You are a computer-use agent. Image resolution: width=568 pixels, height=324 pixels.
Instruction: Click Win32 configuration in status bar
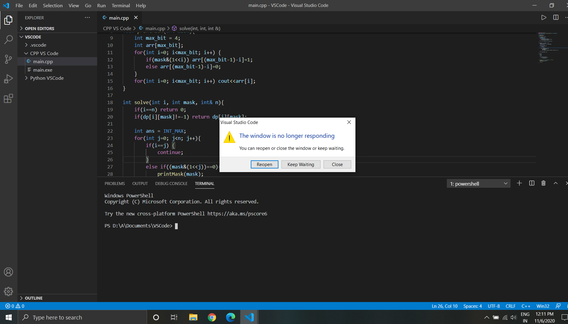coord(543,306)
